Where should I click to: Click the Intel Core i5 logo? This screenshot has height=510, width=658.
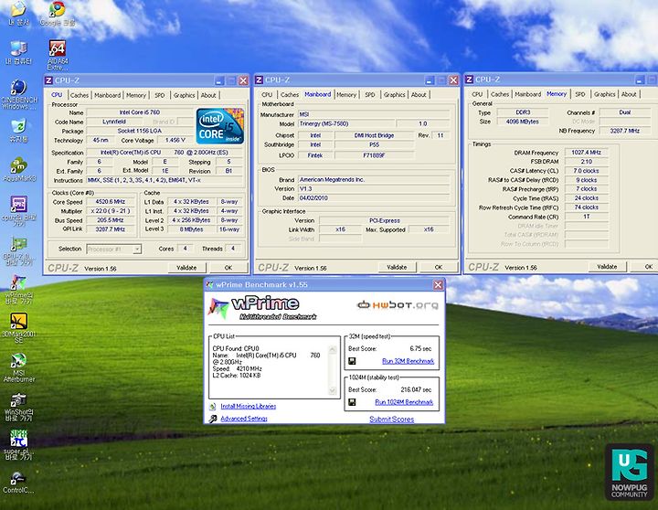220,126
